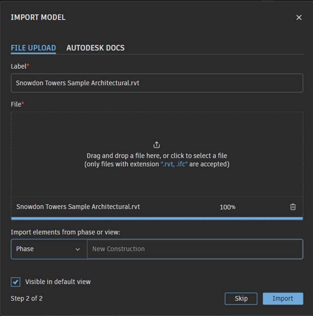Click the upload arrow icon in drop zone
The image size is (313, 316).
pos(156,145)
